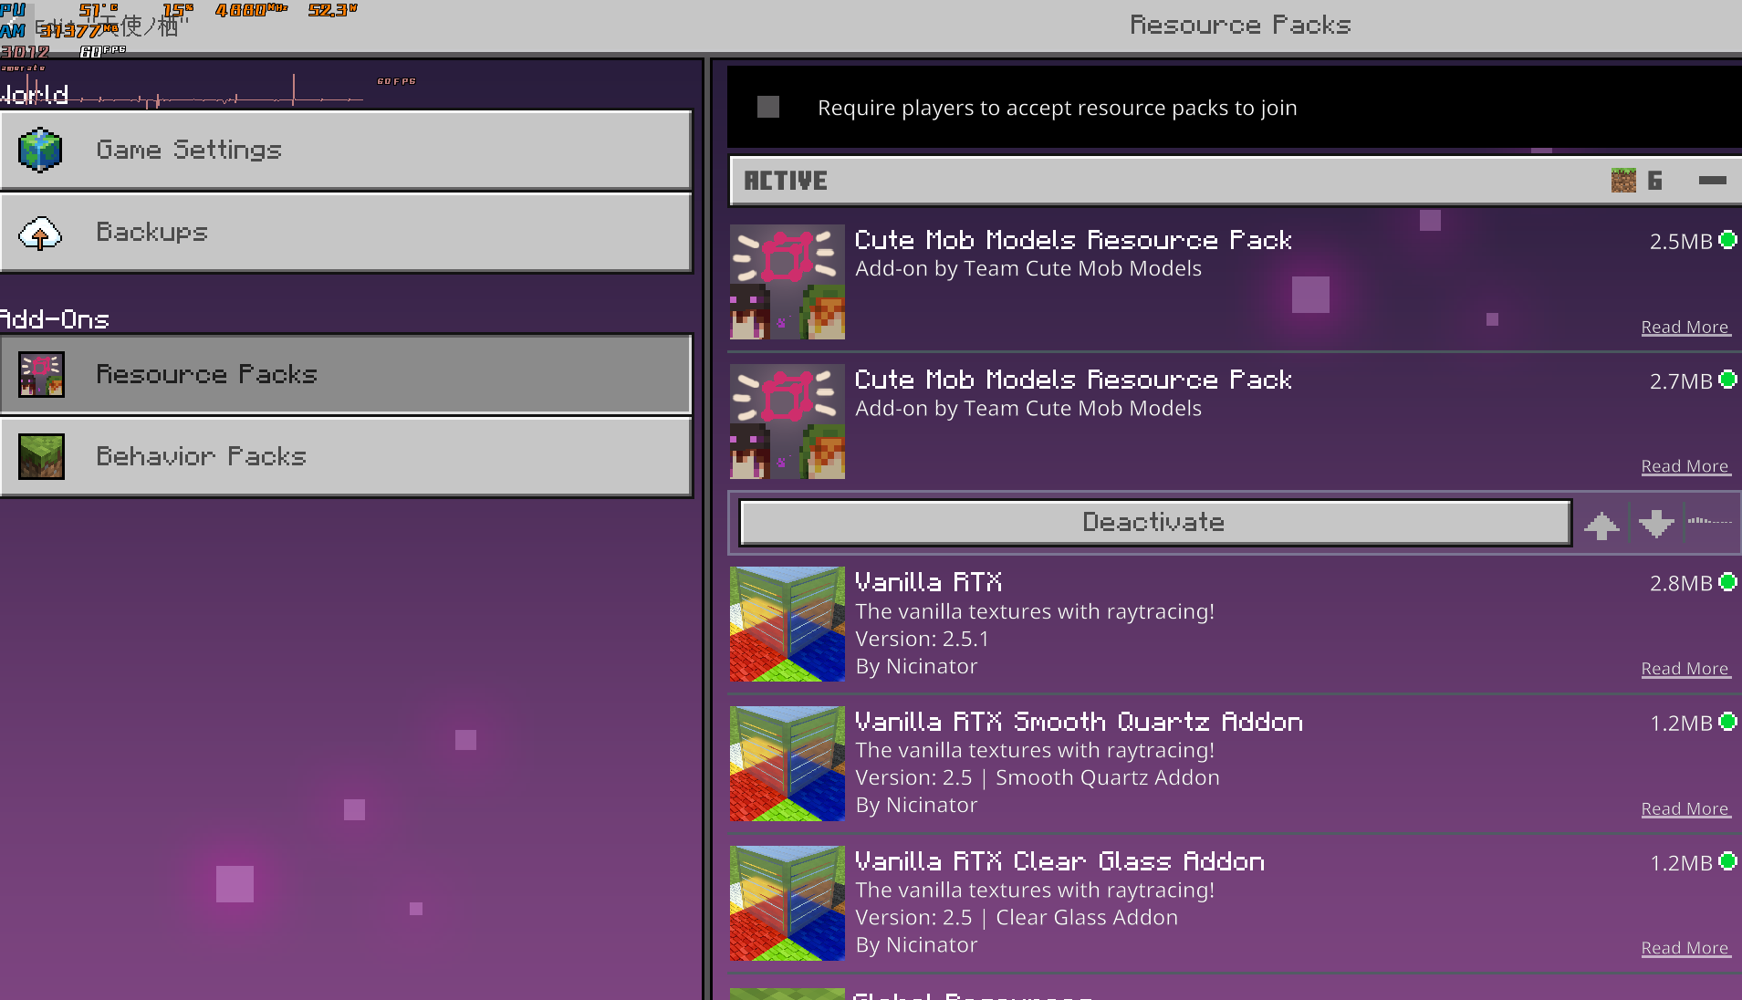The height and width of the screenshot is (1000, 1742).
Task: Click the 'Resource Packs' screen title at top
Action: (1241, 25)
